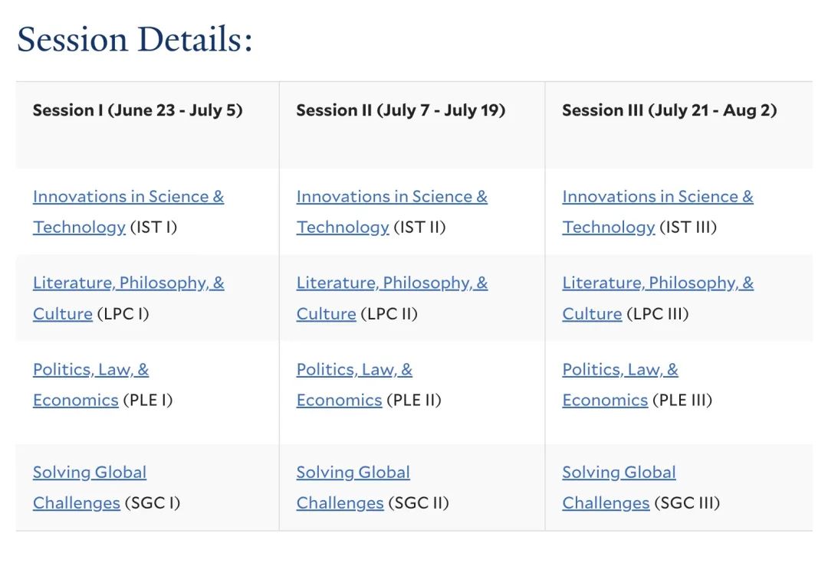The height and width of the screenshot is (563, 828).
Task: Open Innovations in Science & Technology IST III link
Action: point(658,211)
